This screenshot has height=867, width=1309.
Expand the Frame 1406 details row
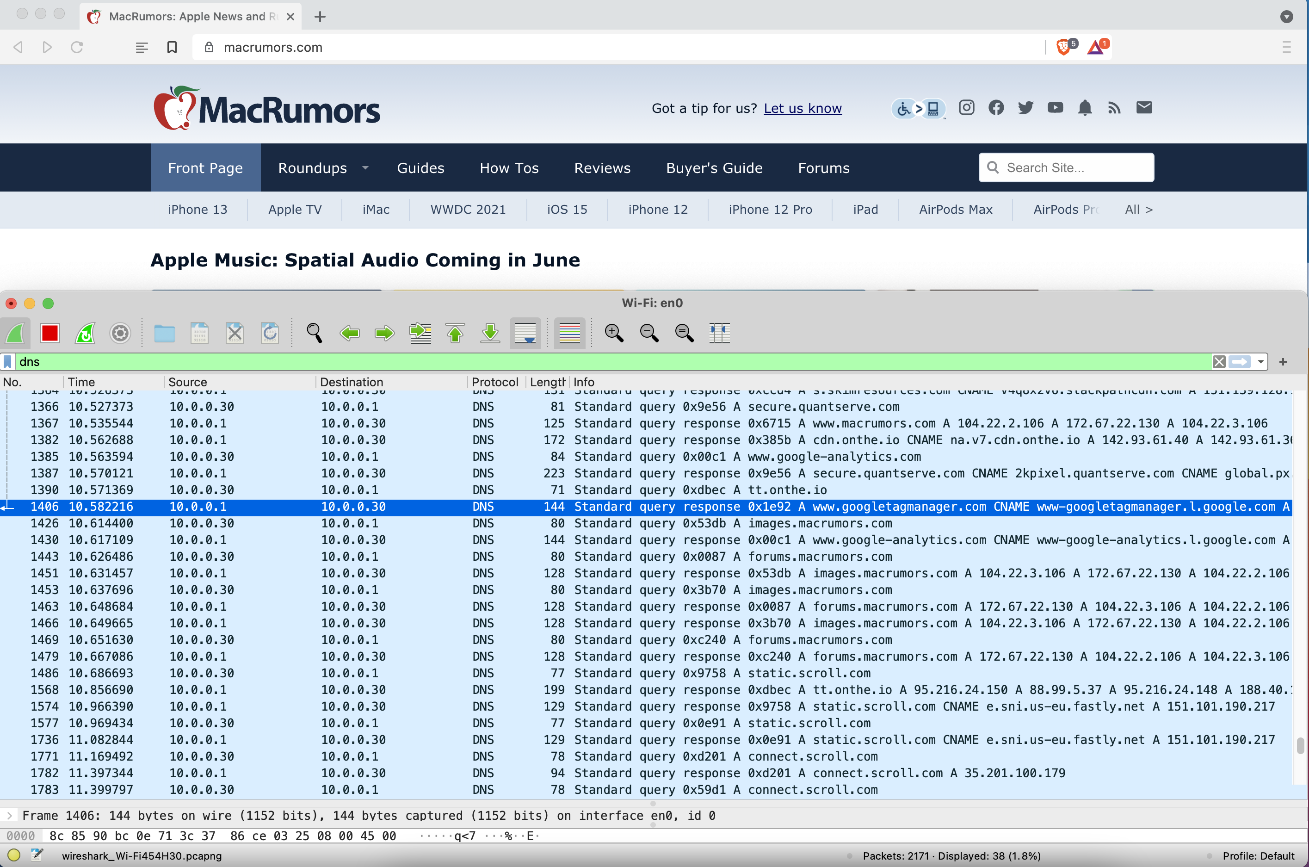tap(9, 815)
